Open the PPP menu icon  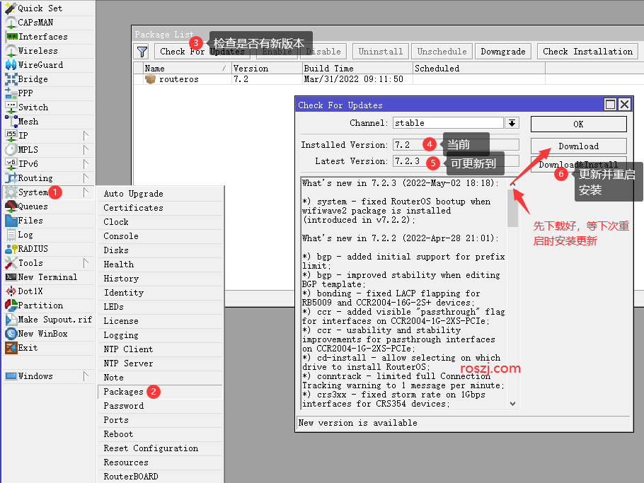point(11,93)
